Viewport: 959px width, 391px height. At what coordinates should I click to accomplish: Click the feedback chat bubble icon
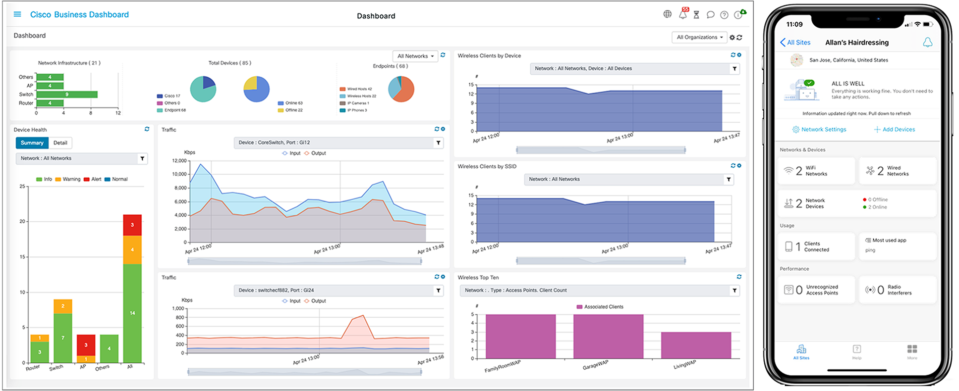click(710, 15)
